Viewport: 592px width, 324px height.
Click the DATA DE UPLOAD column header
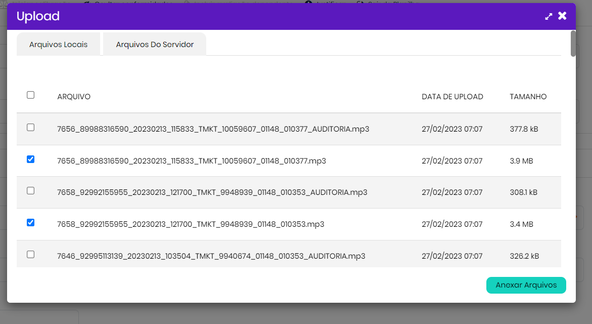[x=452, y=97]
